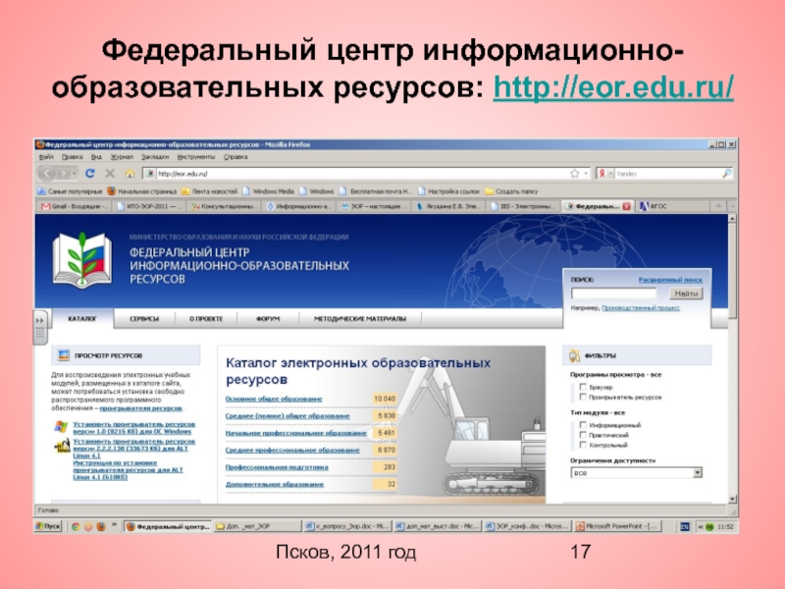This screenshot has width=785, height=589.
Task: Click the Просмотр ресурсов panel icon
Action: (x=64, y=355)
